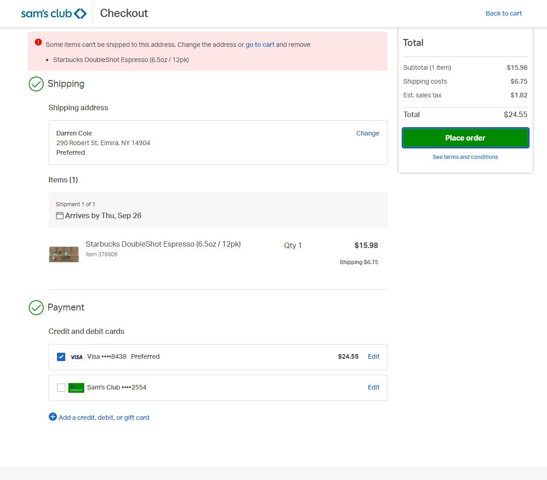Click the Payment green checkmark icon
The image size is (547, 480).
pyautogui.click(x=36, y=308)
